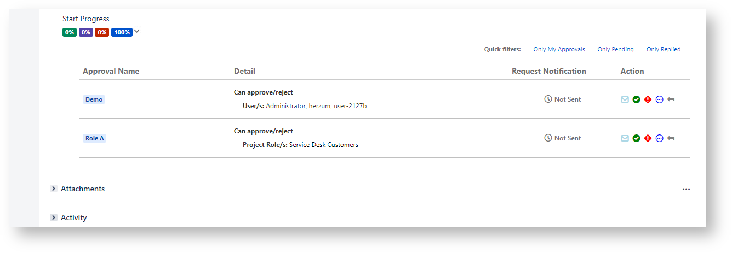The height and width of the screenshot is (253, 732).
Task: Click the blue ellipsis icon in Demo row
Action: (x=659, y=99)
